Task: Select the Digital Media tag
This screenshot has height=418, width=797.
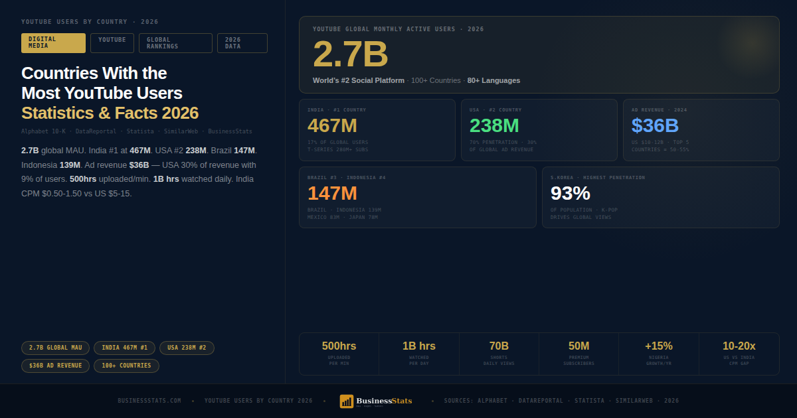Action: pyautogui.click(x=53, y=43)
